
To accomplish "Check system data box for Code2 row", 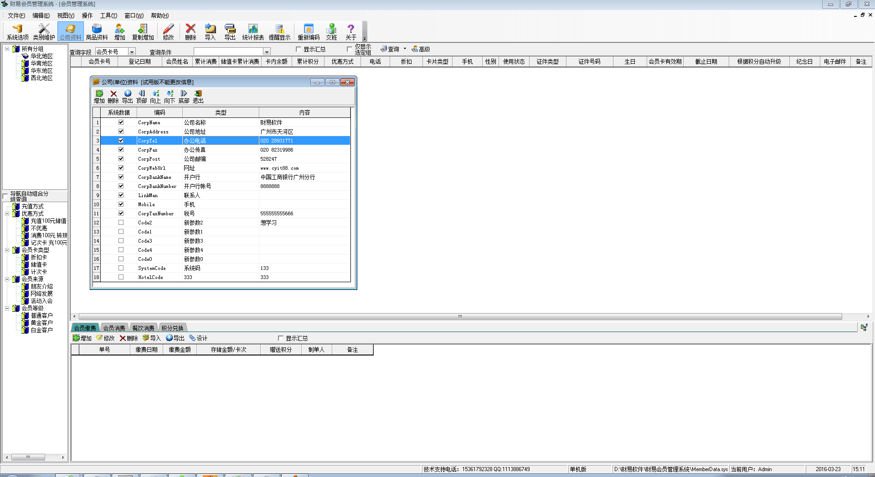I will 121,223.
